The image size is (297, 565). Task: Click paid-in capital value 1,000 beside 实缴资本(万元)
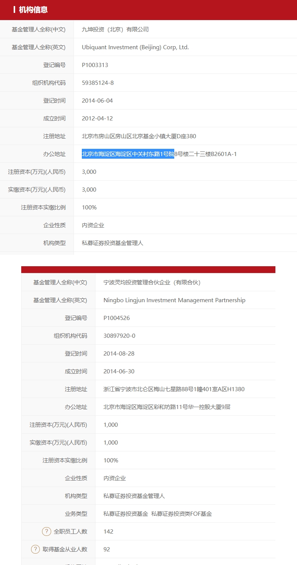pos(111,442)
